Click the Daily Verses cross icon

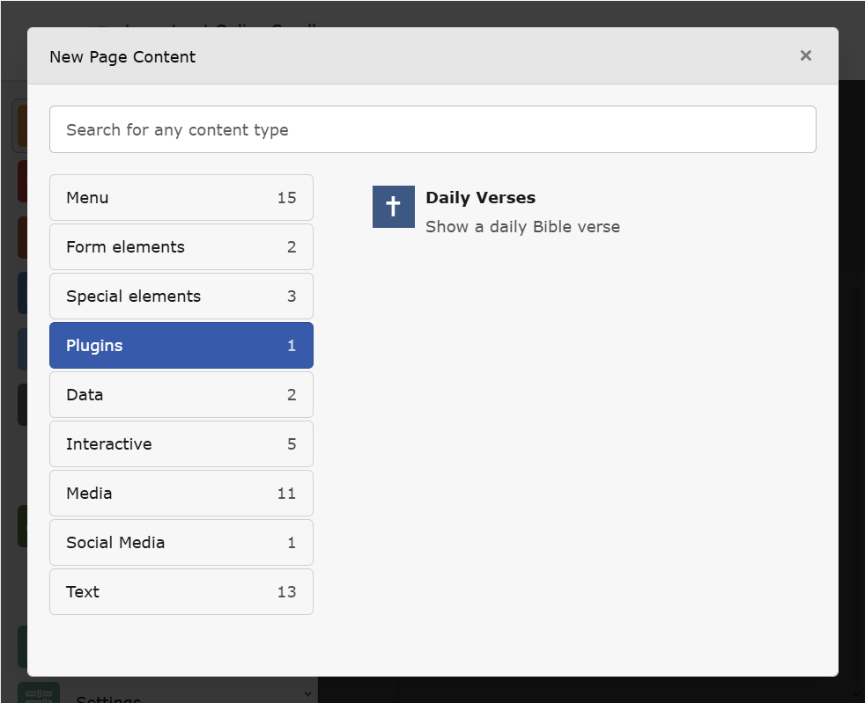(x=393, y=207)
